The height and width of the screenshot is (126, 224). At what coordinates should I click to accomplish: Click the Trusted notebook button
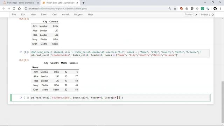click(189, 15)
